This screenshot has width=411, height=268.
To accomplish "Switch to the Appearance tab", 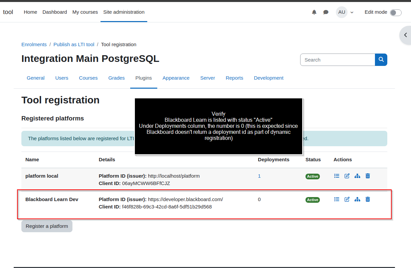I will pyautogui.click(x=176, y=78).
